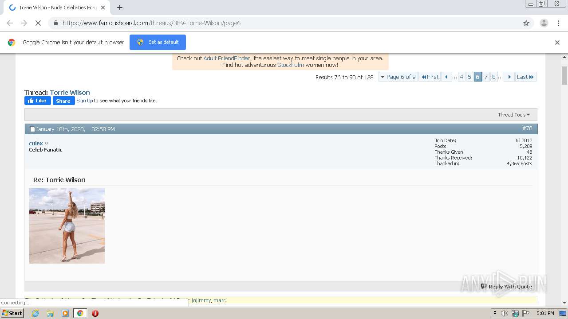This screenshot has height=319, width=568.
Task: Jump to the First page of the thread
Action: 430,77
